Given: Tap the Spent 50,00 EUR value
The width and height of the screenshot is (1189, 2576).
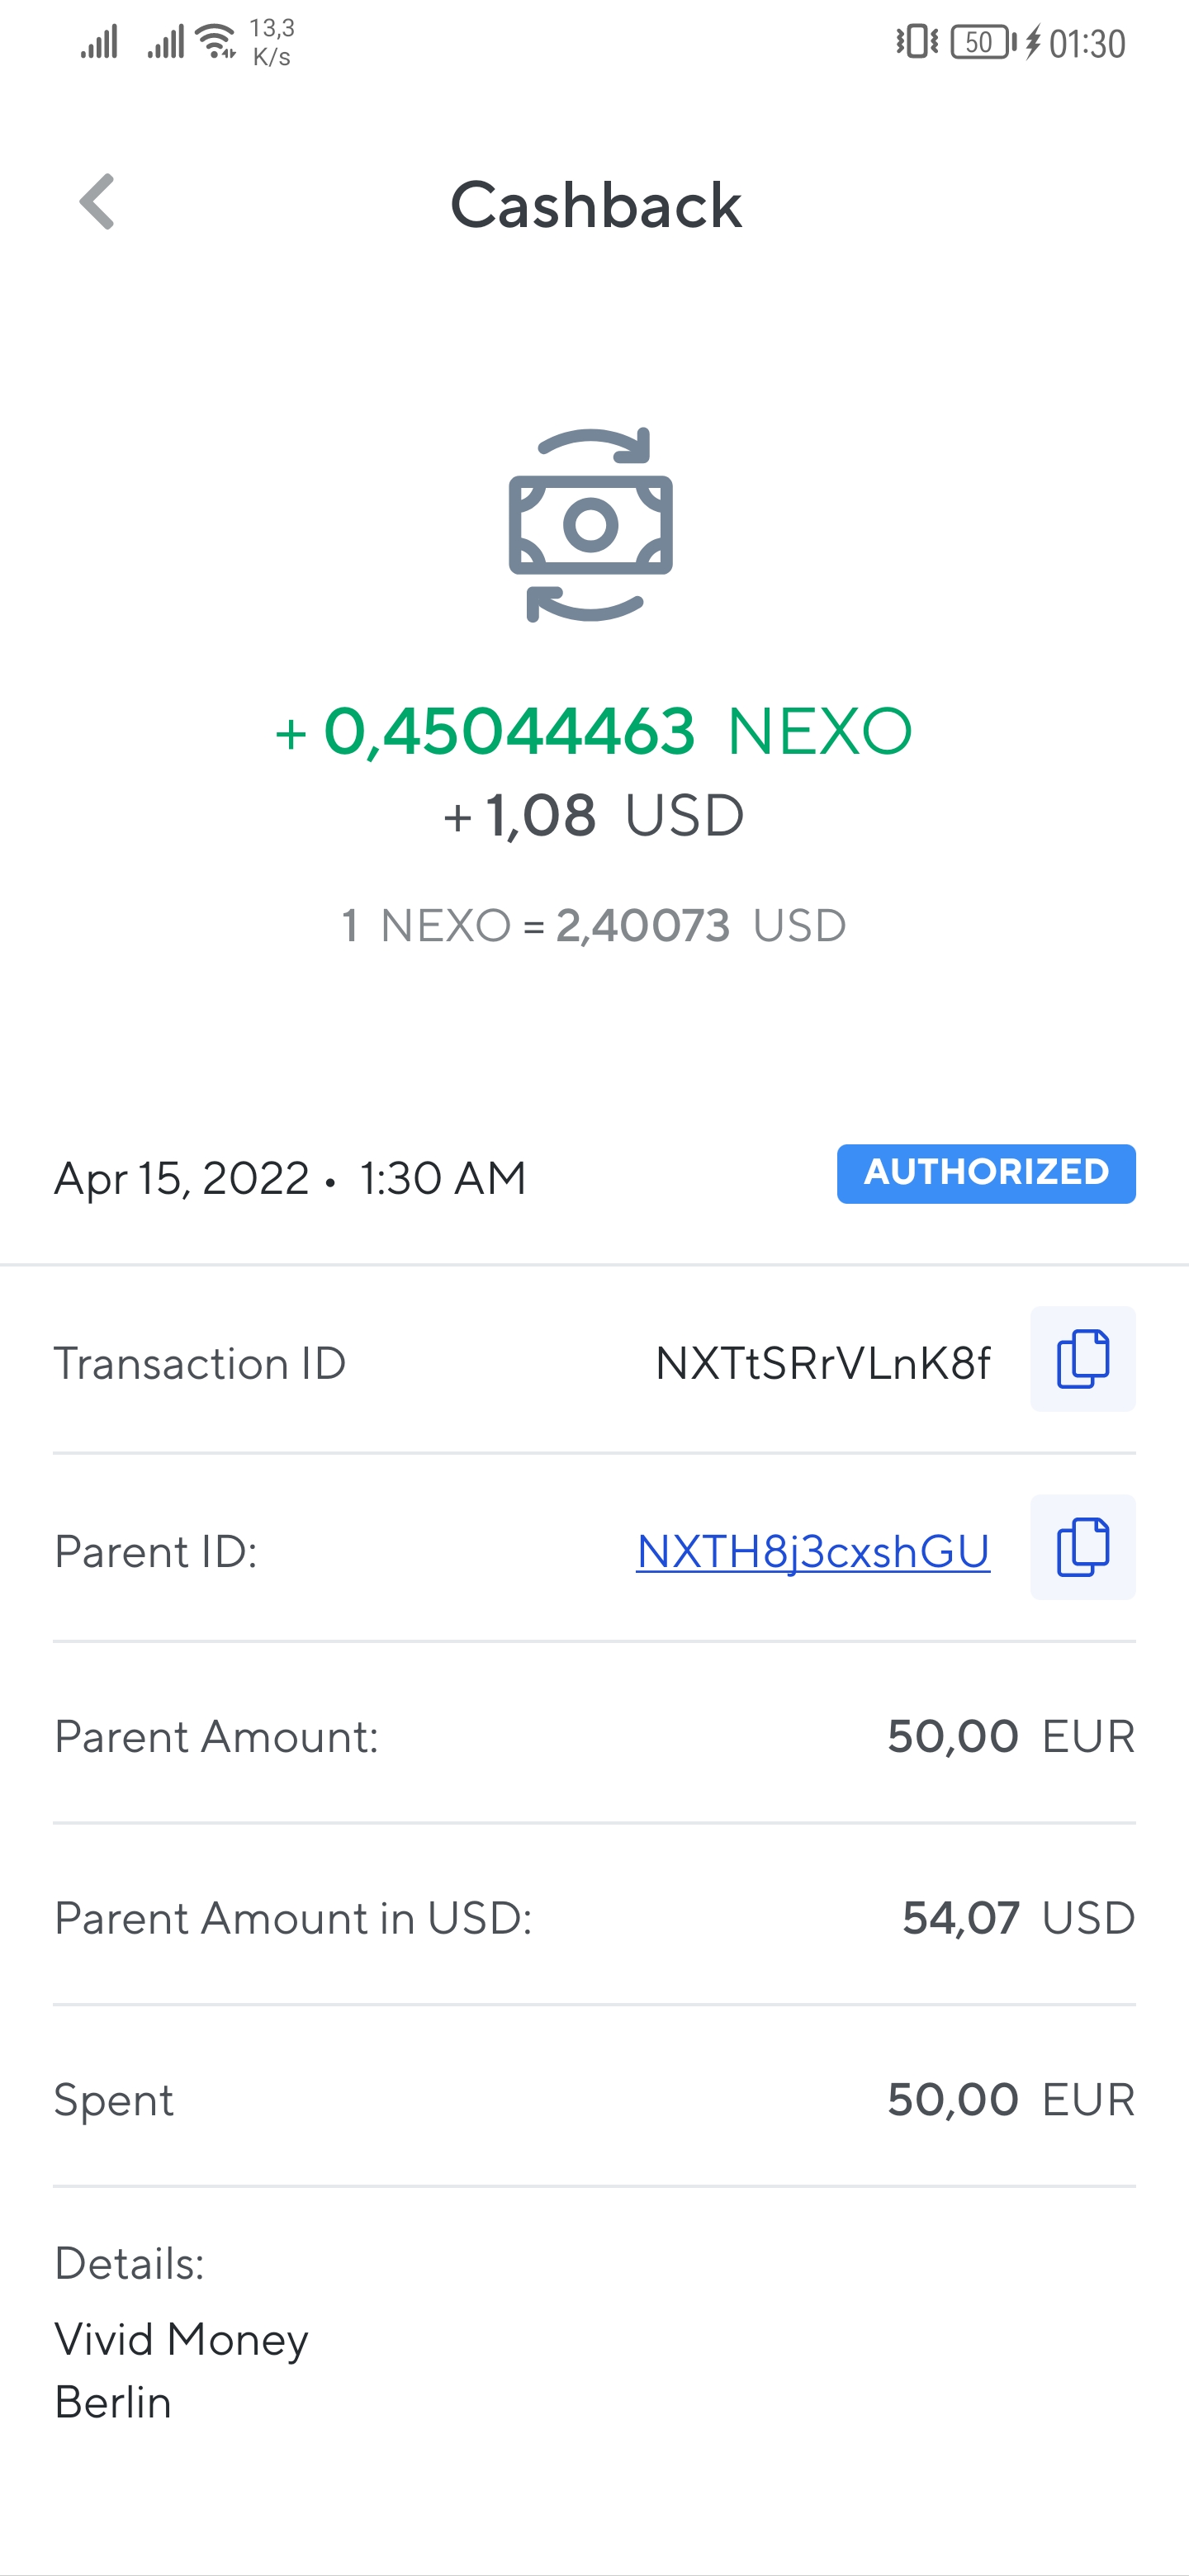Looking at the screenshot, I should pos(1010,2100).
